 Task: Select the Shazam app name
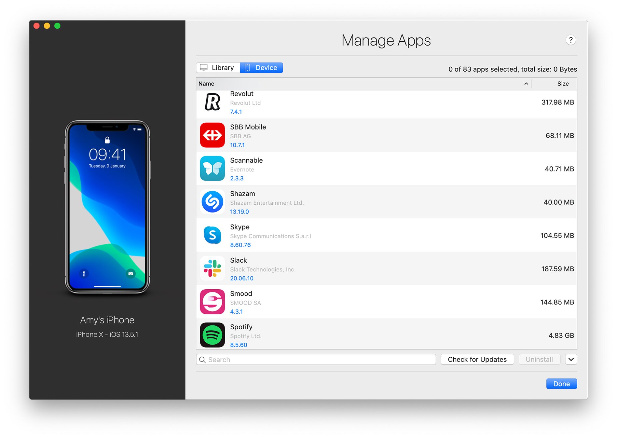pos(242,194)
